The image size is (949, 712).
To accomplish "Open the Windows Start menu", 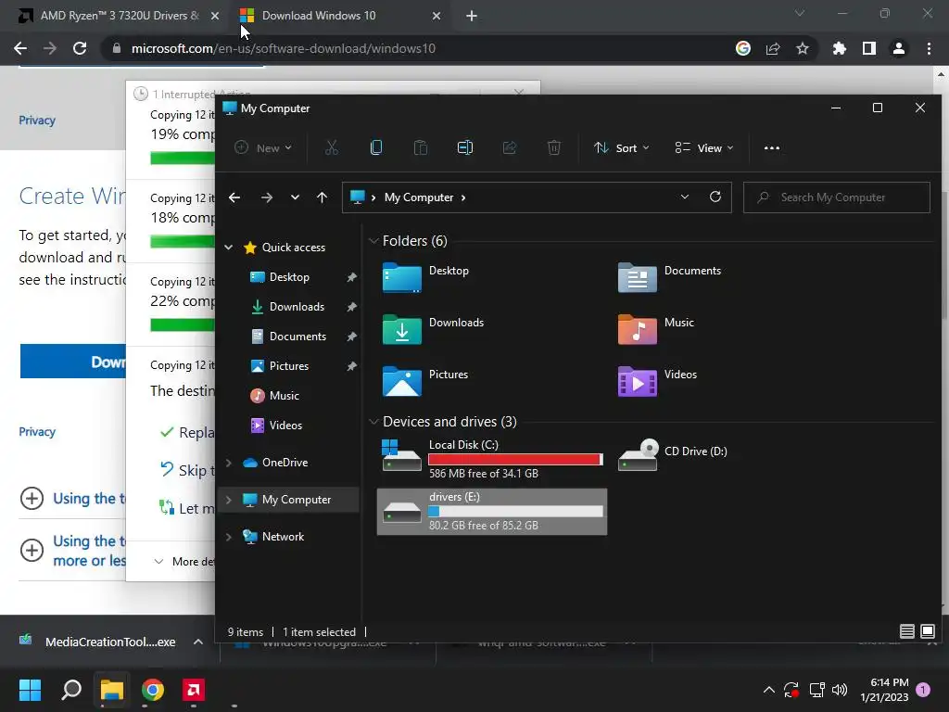I will (30, 690).
